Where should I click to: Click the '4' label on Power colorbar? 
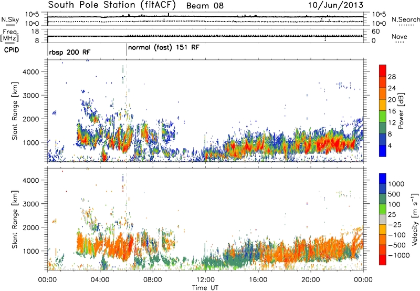390,145
